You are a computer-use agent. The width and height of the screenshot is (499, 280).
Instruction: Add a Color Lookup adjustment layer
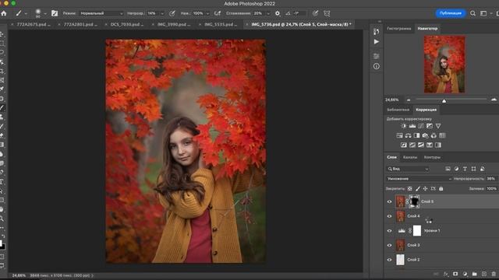click(x=442, y=135)
